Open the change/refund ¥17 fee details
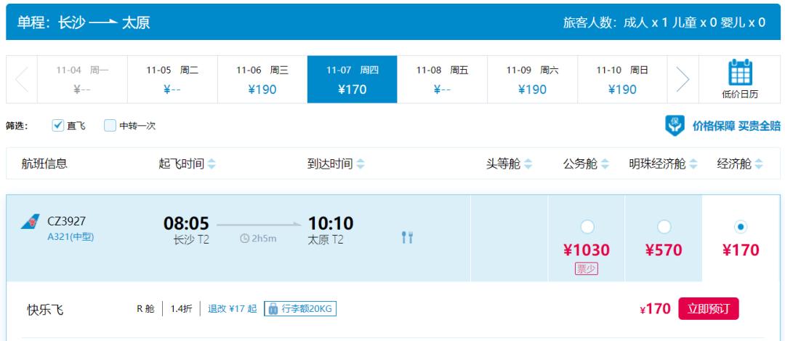The image size is (785, 341). point(232,309)
